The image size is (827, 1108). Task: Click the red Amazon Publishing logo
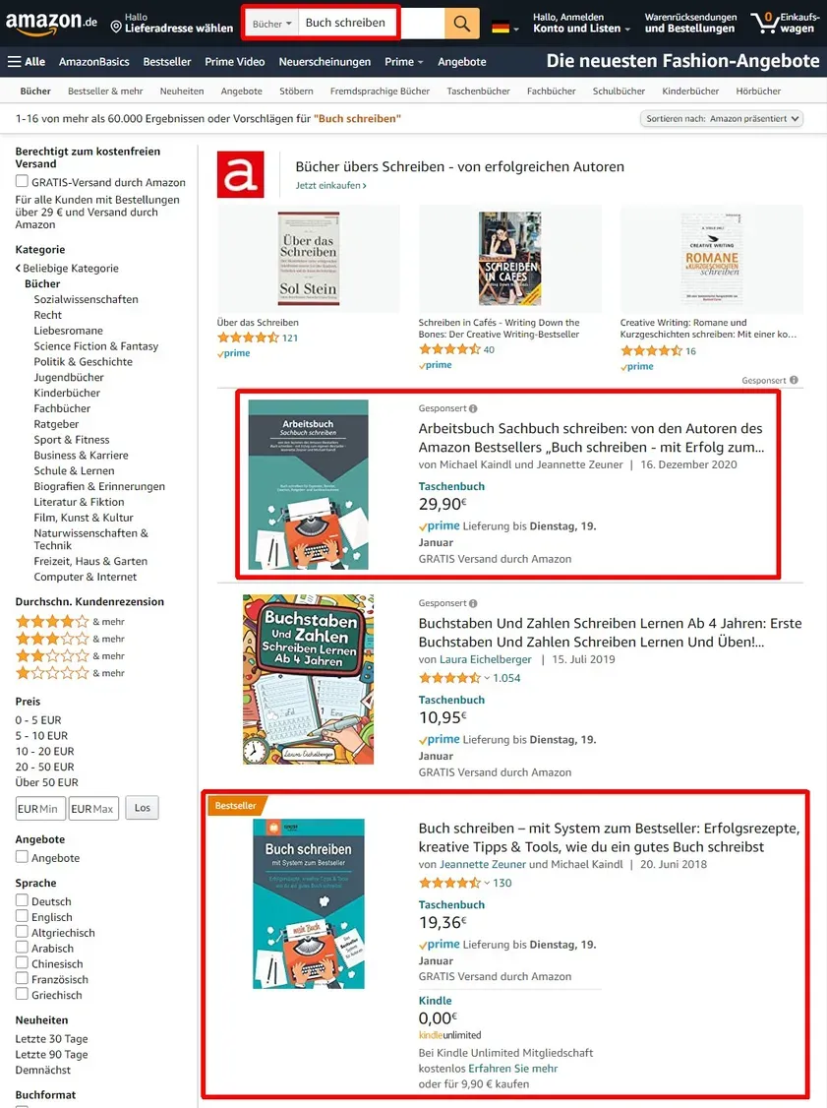[x=240, y=174]
